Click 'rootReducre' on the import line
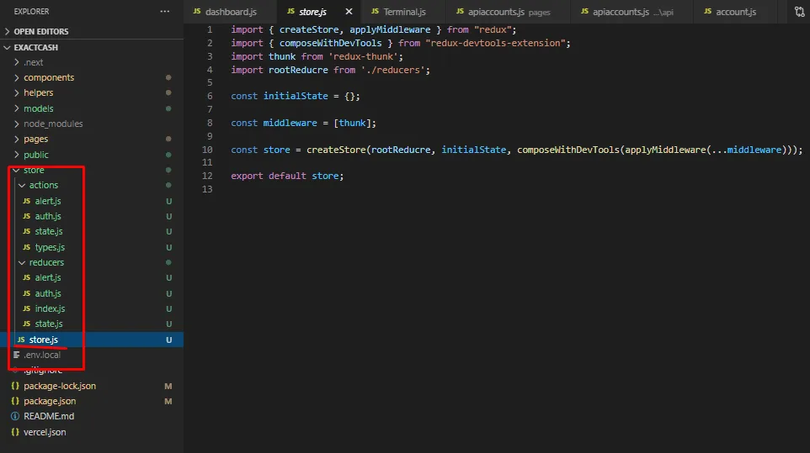Screen dimensions: 810x453 298,70
